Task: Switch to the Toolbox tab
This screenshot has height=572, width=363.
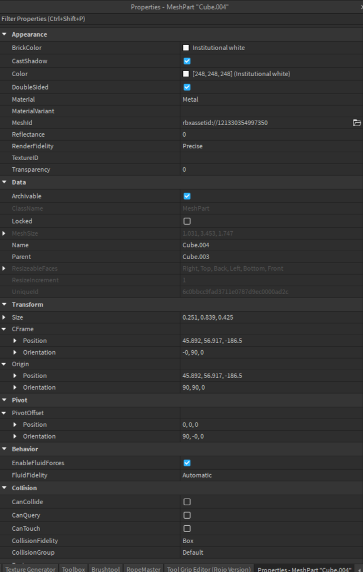Action: (73, 569)
